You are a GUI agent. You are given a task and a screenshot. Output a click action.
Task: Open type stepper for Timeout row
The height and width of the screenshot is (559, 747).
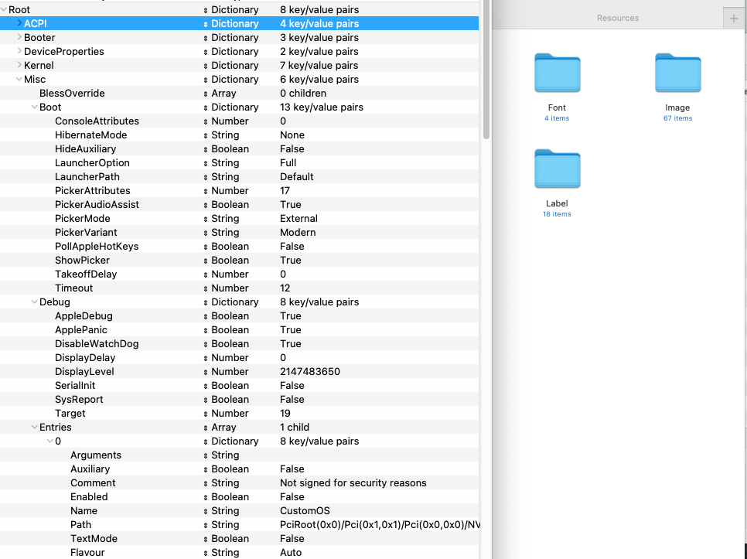tap(206, 288)
